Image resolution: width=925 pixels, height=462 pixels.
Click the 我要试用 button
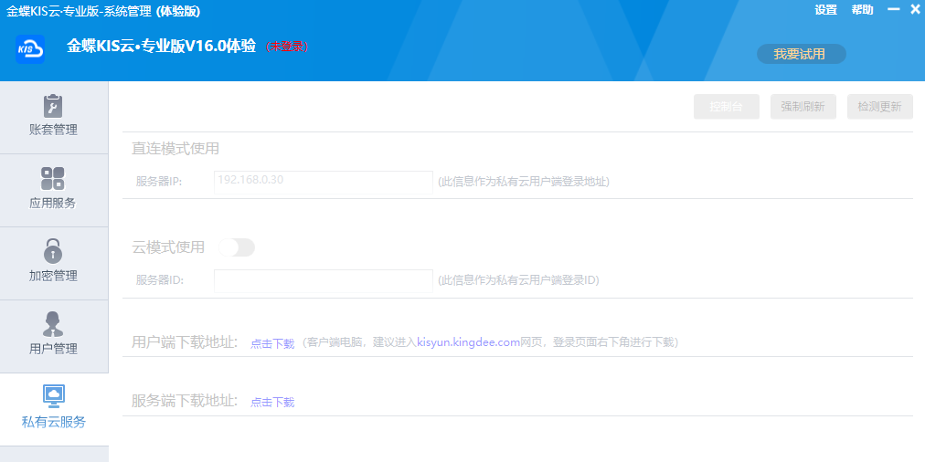[801, 54]
